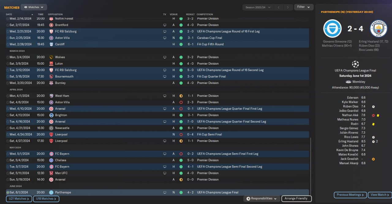This screenshot has height=204, width=392.
Task: Click the Burnley club badge
Action: tap(51, 83)
